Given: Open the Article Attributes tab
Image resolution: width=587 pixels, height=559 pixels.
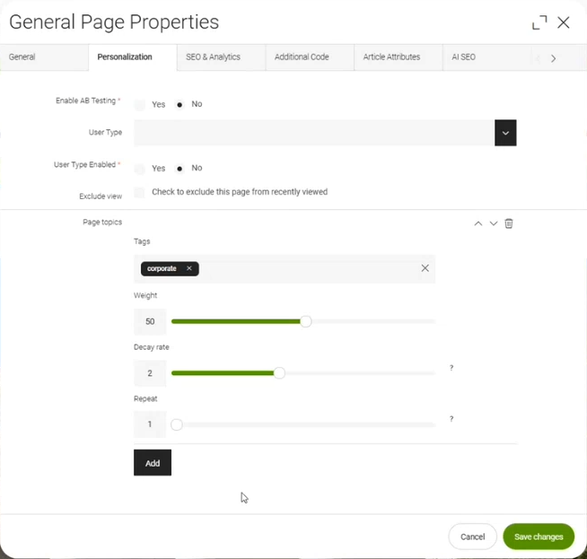Looking at the screenshot, I should click(391, 57).
